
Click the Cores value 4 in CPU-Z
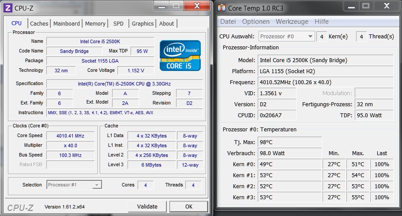click(145, 185)
